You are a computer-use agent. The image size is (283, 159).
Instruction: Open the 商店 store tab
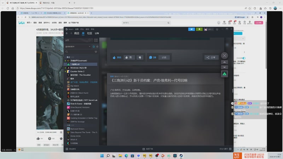pyautogui.click(x=76, y=33)
